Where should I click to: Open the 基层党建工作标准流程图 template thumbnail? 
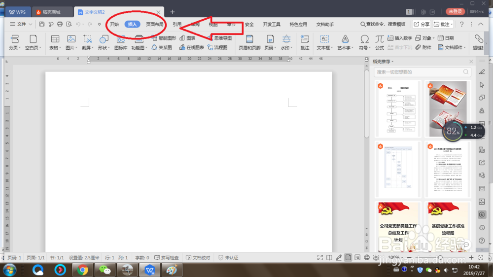(448, 226)
